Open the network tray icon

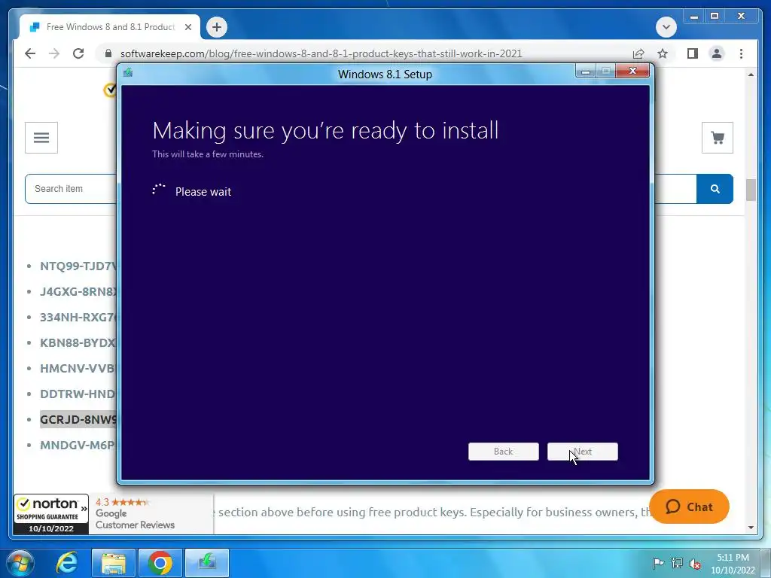tap(677, 563)
